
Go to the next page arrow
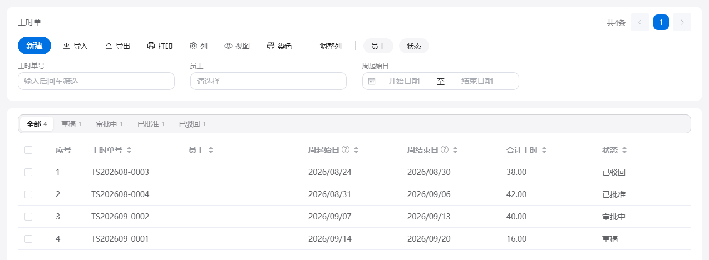[682, 22]
